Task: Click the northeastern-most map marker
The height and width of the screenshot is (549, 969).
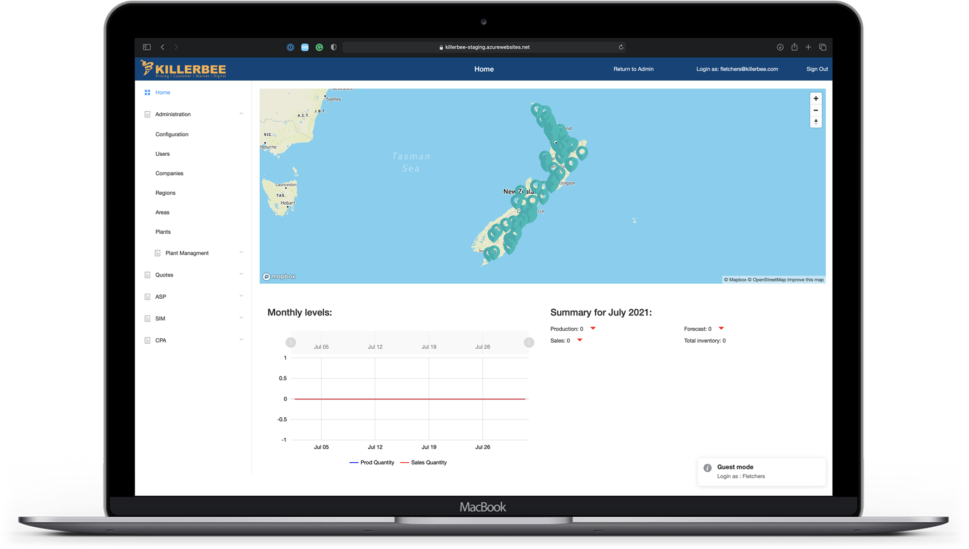Action: (x=582, y=152)
